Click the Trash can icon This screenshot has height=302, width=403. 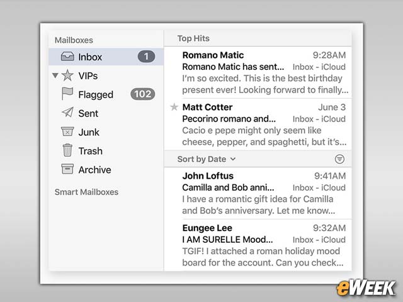(67, 150)
